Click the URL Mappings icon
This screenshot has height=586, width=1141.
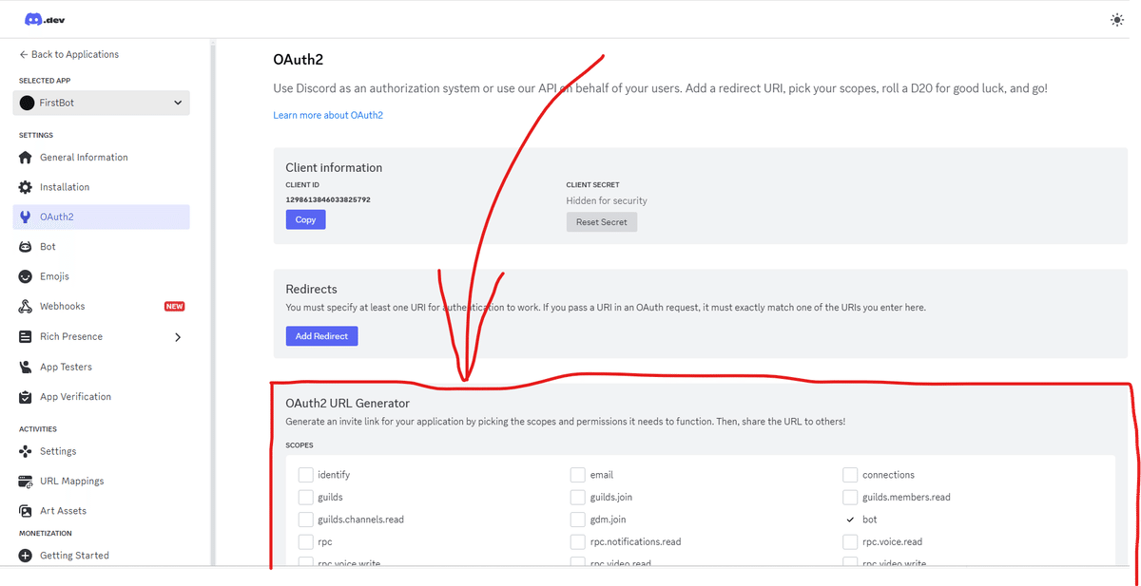(26, 482)
